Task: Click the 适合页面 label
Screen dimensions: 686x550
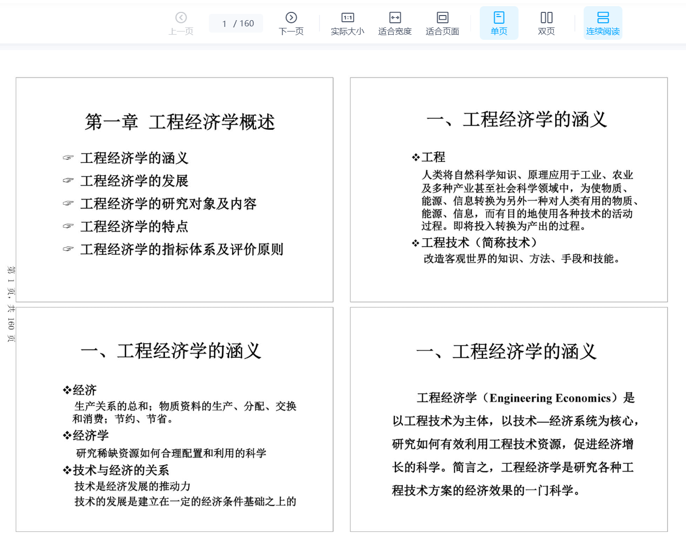Action: (443, 32)
